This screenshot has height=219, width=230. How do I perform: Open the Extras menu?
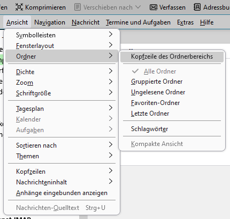point(185,22)
